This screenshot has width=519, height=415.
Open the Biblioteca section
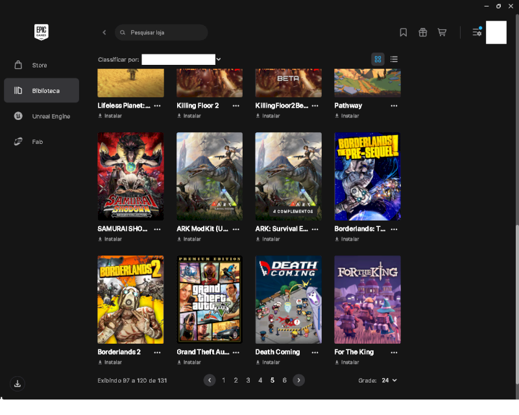(42, 91)
